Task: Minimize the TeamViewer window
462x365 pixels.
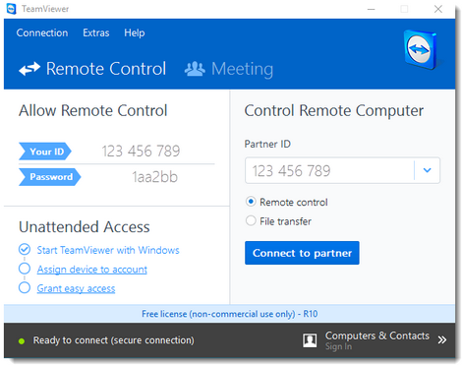Action: coord(371,9)
